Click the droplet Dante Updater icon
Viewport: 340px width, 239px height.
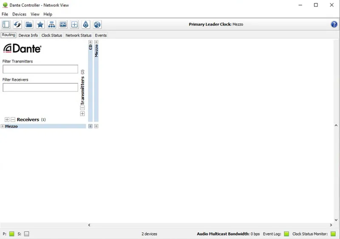pos(86,25)
